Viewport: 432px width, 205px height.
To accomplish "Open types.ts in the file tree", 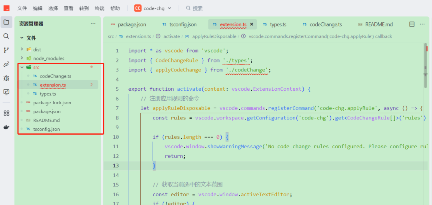I will 48,94.
